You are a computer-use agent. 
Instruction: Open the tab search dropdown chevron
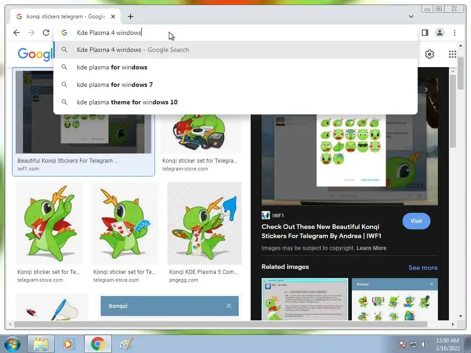click(411, 17)
